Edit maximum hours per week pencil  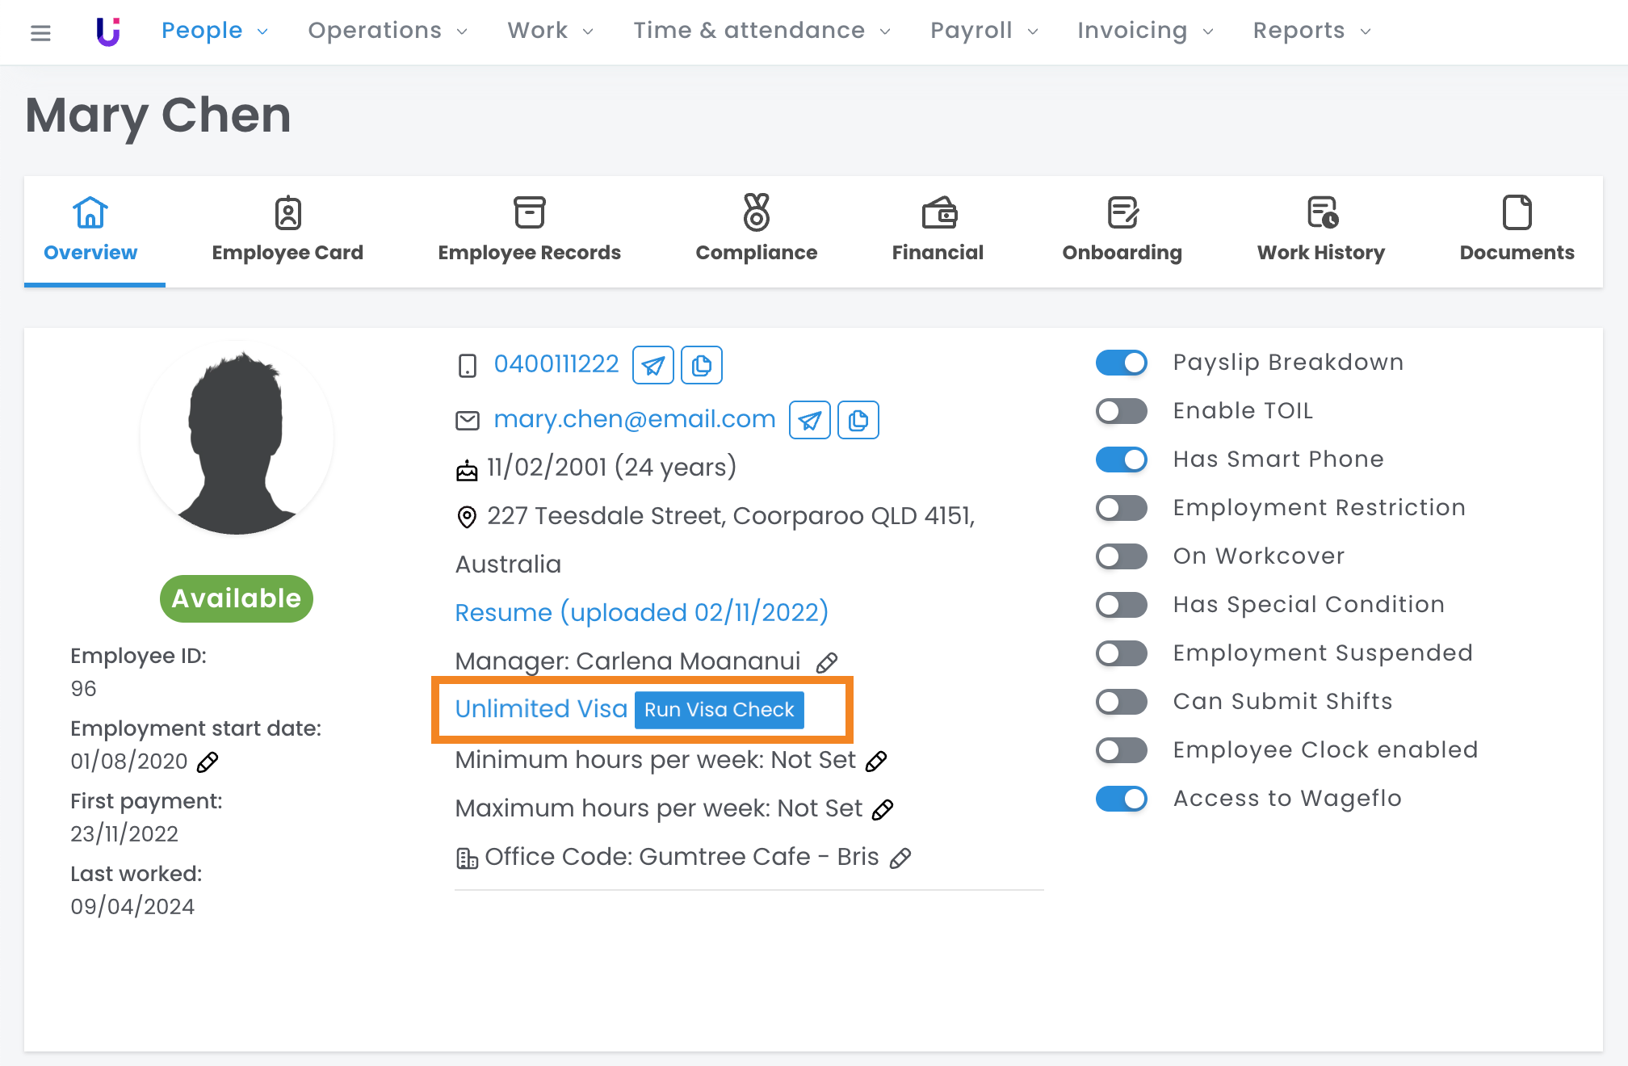(883, 809)
